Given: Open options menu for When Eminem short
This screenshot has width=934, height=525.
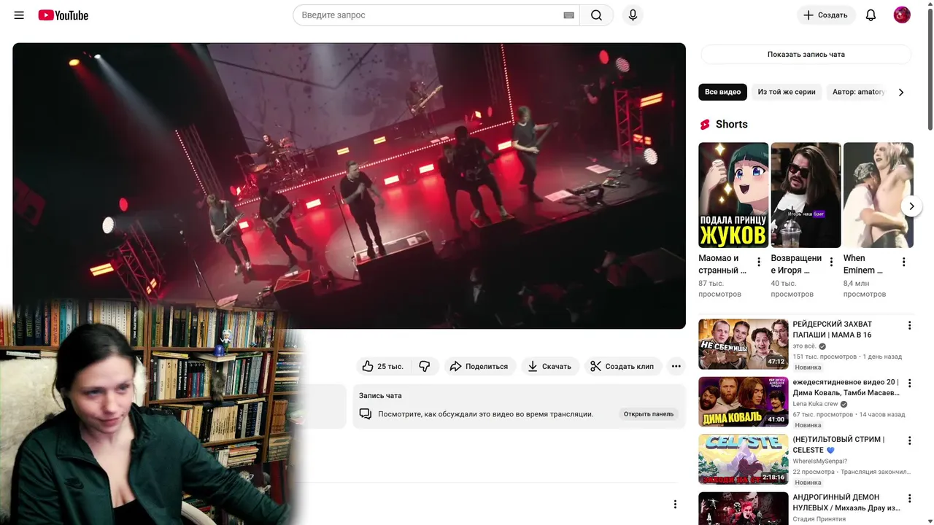Looking at the screenshot, I should (903, 262).
